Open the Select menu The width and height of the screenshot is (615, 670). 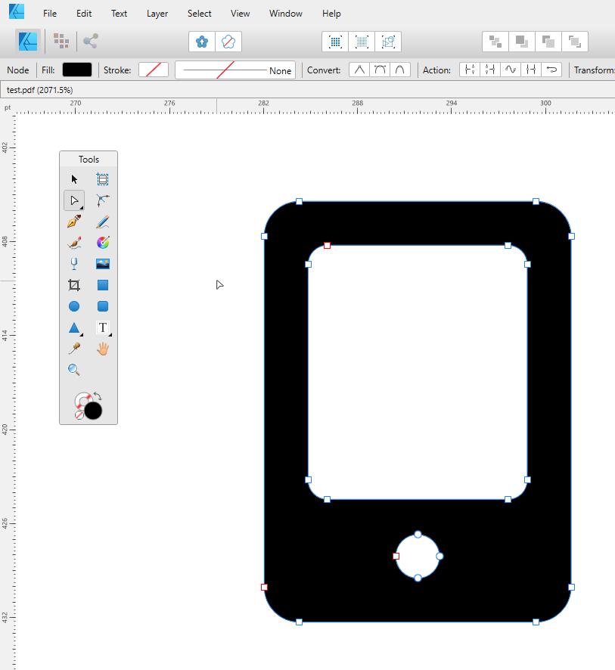point(199,14)
